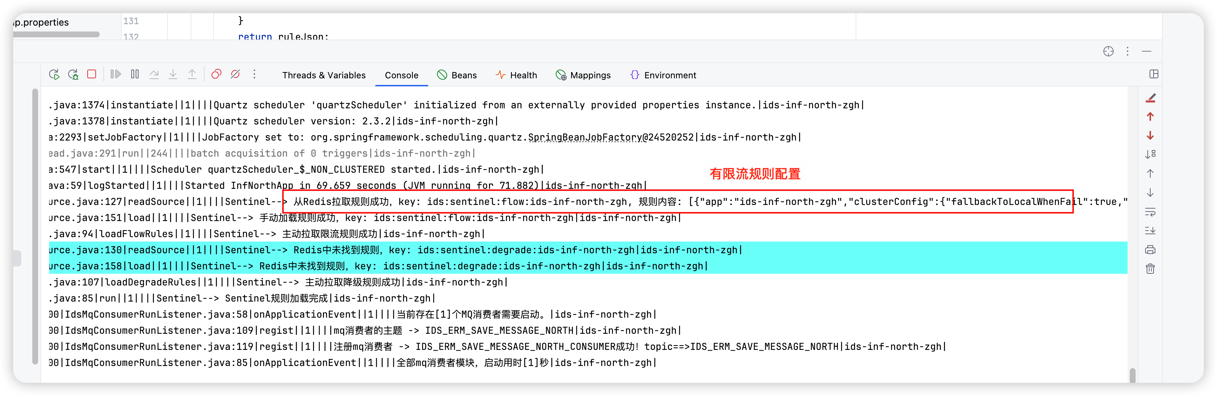
Task: Open the debugger options overflow menu
Action: click(254, 74)
